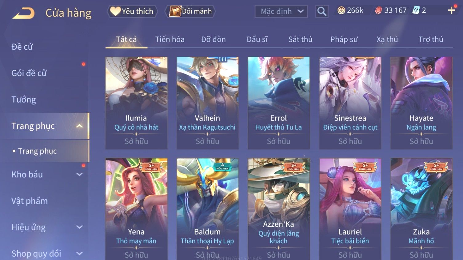Open Đổi mảnh fragment exchange
The width and height of the screenshot is (463, 260).
click(x=190, y=11)
